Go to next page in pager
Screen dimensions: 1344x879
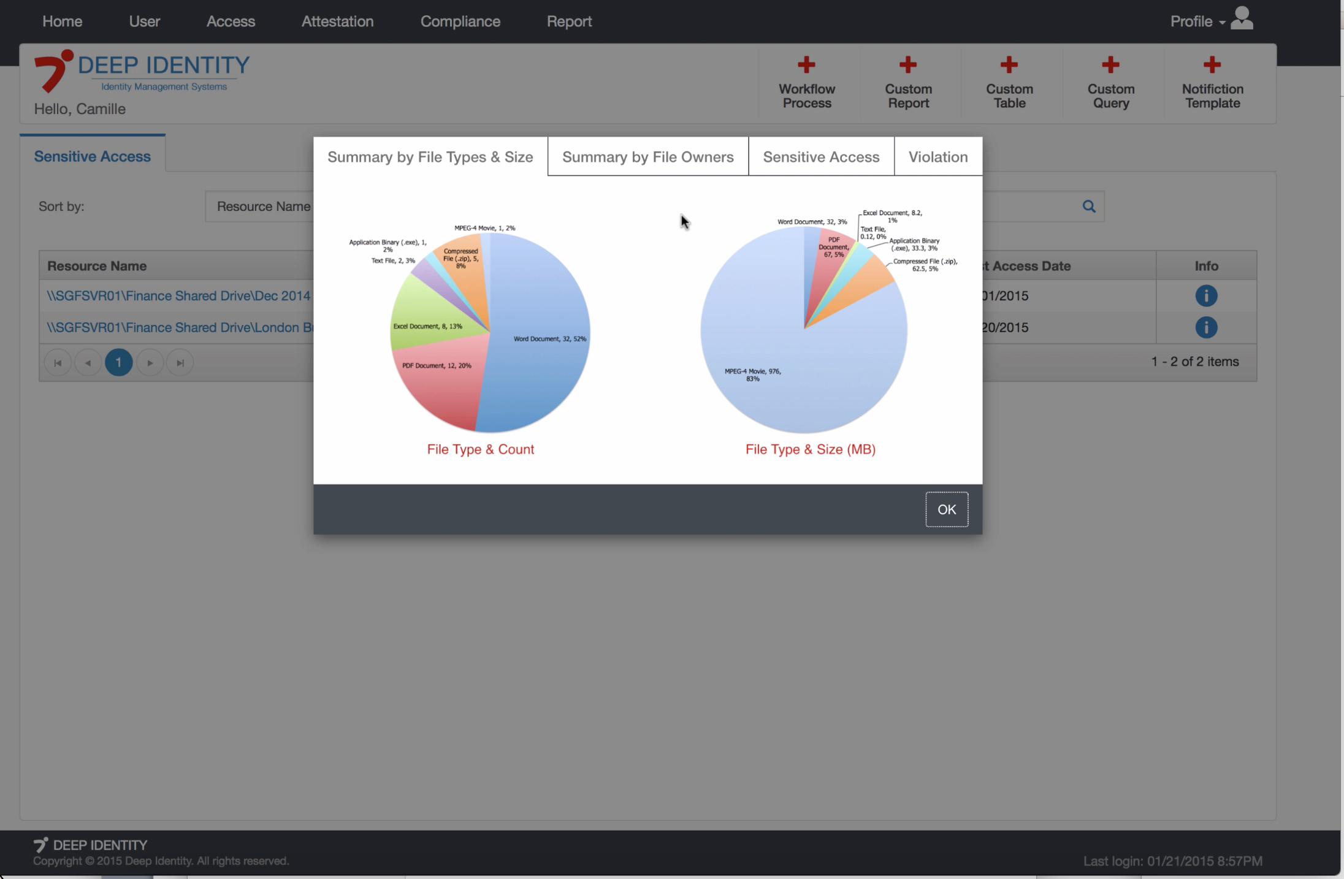coord(150,363)
